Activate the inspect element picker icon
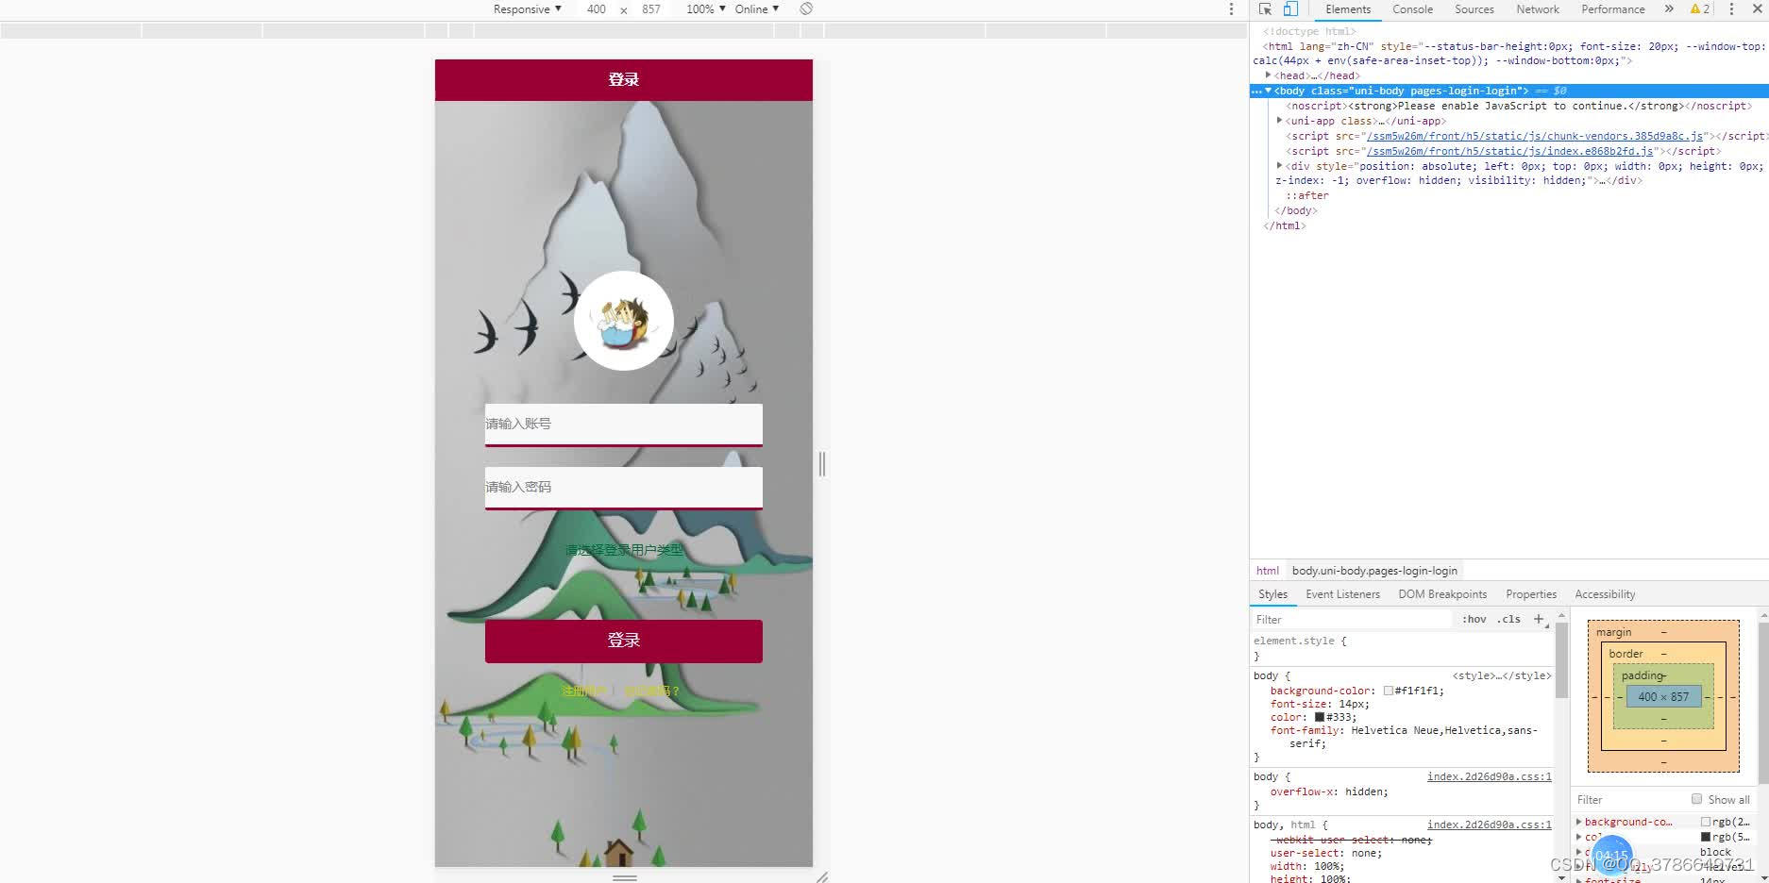The image size is (1769, 883). point(1265,8)
